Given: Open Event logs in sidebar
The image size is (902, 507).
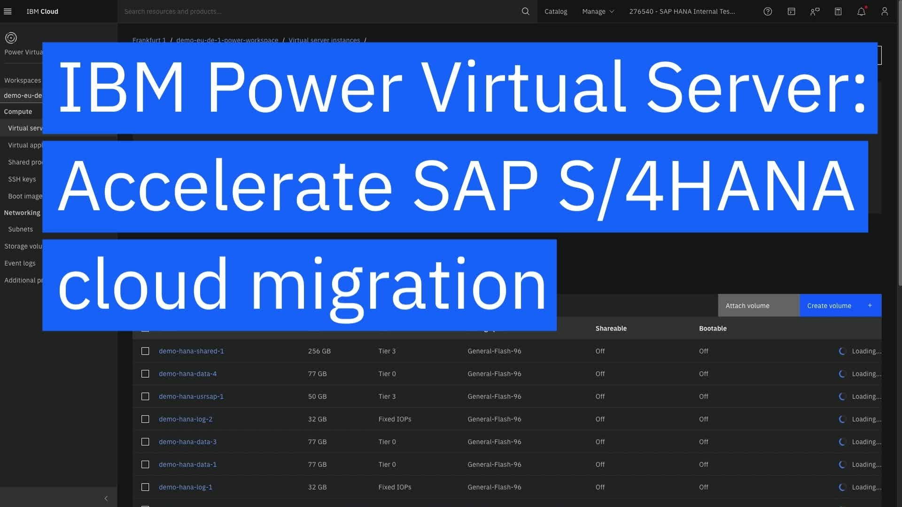Looking at the screenshot, I should [x=20, y=263].
